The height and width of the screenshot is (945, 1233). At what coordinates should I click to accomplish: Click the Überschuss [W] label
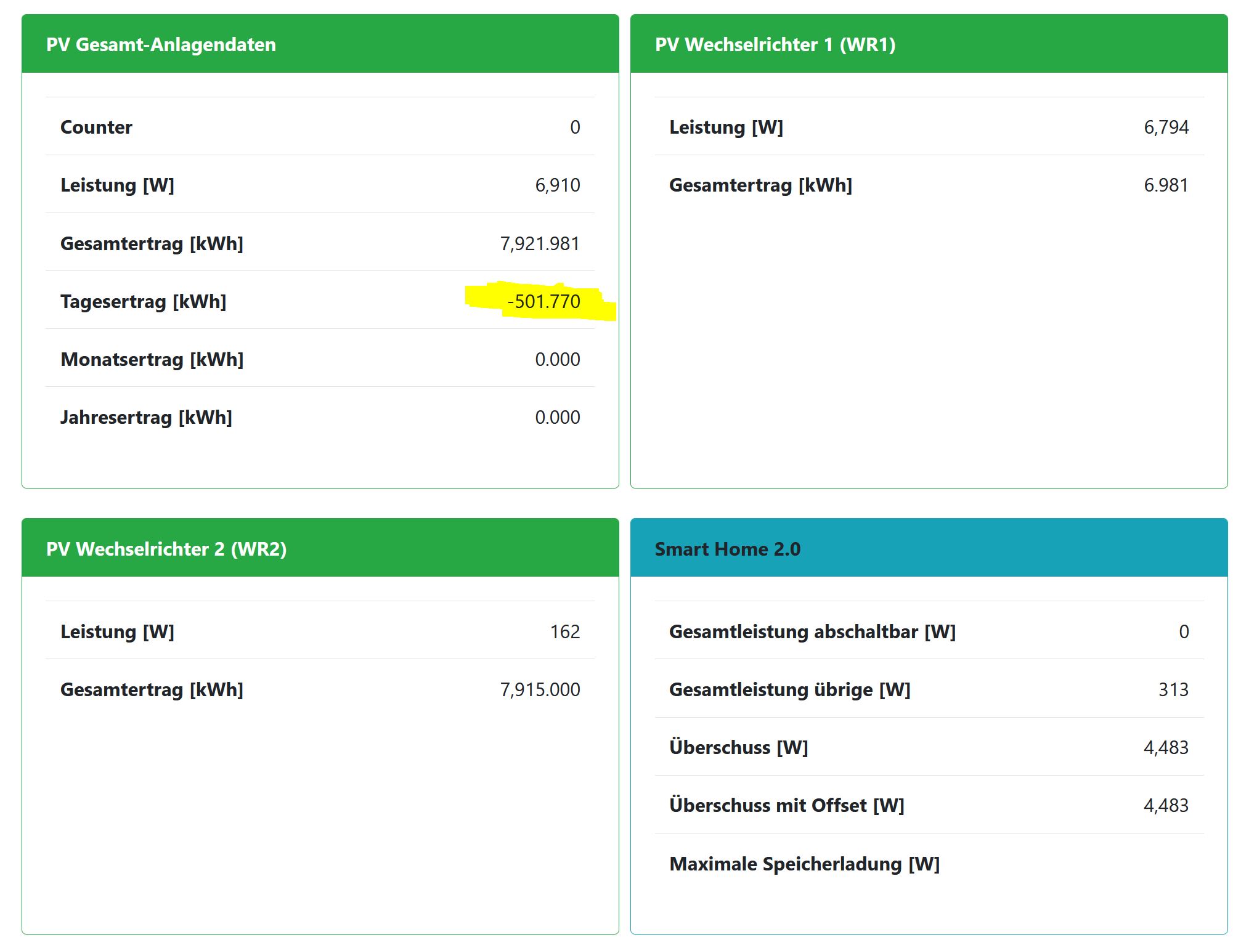click(x=738, y=748)
